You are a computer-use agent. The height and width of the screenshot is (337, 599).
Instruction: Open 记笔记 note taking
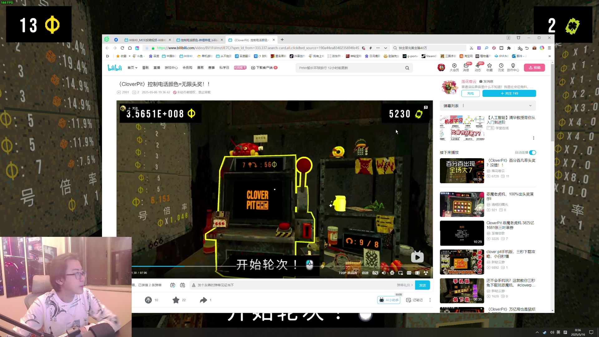click(414, 300)
